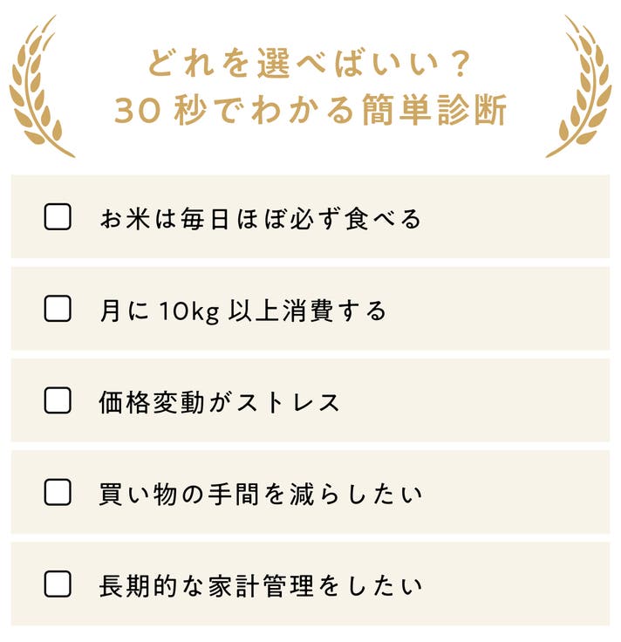
Task: Click empty area of the 10kg row
Action: click(500, 308)
